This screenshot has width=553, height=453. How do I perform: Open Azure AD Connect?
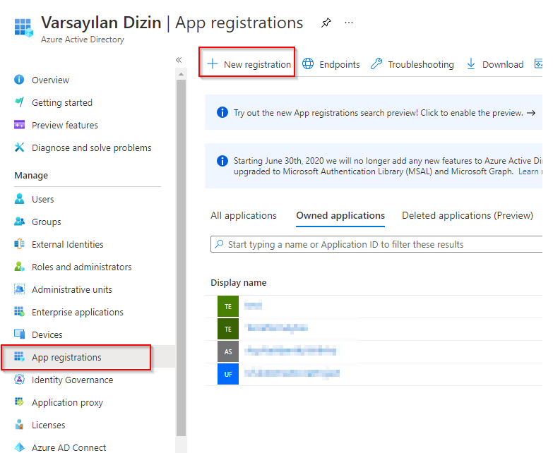click(69, 447)
